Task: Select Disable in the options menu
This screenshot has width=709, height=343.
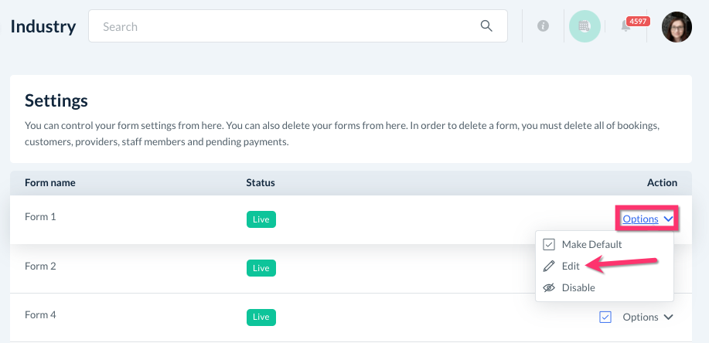Action: pyautogui.click(x=578, y=287)
